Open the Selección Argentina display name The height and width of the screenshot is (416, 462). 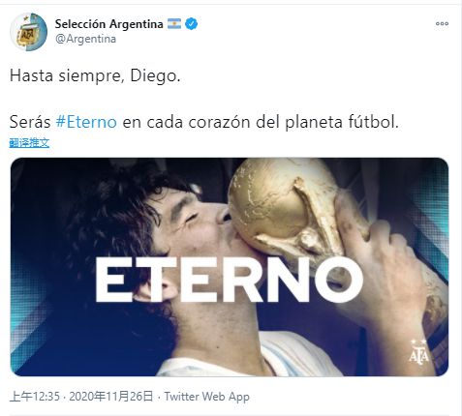(x=108, y=24)
